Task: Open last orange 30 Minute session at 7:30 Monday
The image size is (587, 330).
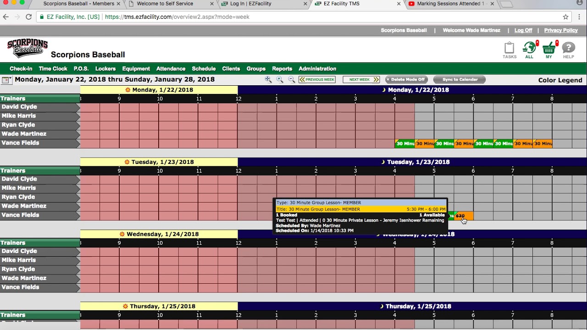Action: 543,143
